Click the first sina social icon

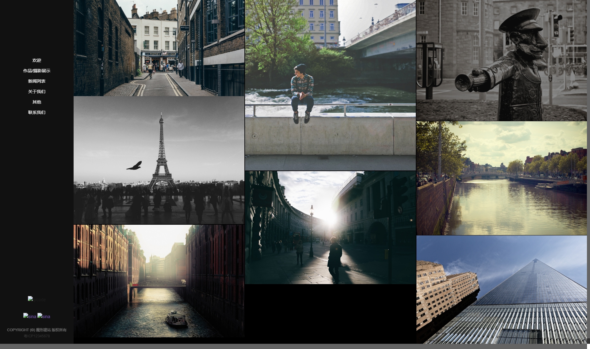(30, 316)
